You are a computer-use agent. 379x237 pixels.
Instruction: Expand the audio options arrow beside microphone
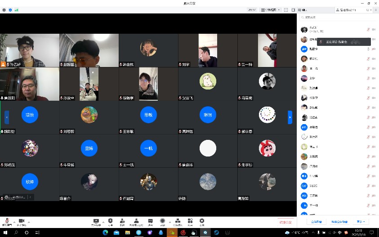[13, 222]
